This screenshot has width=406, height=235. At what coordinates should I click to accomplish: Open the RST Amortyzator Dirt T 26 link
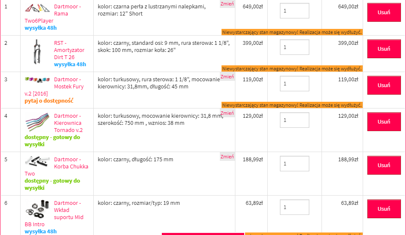click(69, 50)
